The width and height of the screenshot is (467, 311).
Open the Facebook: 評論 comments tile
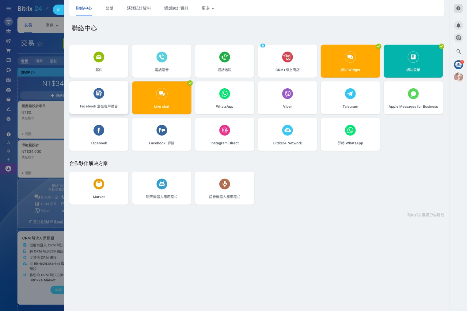click(x=161, y=134)
